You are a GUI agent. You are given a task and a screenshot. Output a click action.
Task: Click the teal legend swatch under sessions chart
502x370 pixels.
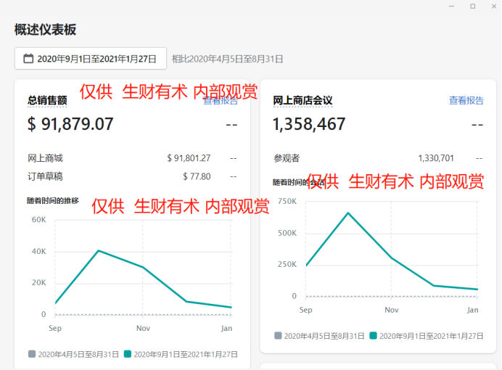[x=373, y=336]
